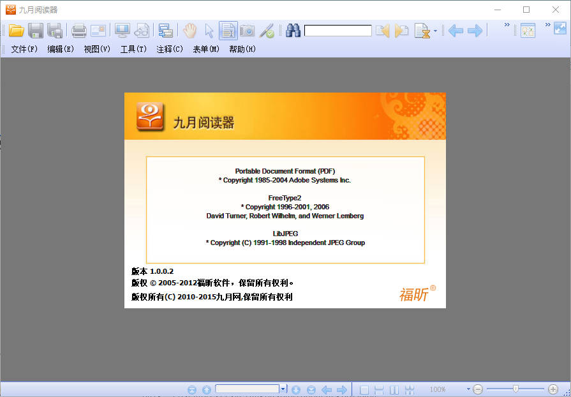The width and height of the screenshot is (571, 397).
Task: Maximize the 九月阅读器 window
Action: 526,10
